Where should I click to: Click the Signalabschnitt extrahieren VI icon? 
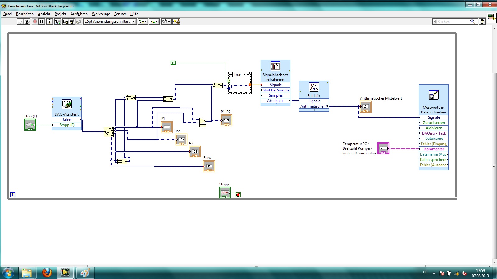click(275, 66)
